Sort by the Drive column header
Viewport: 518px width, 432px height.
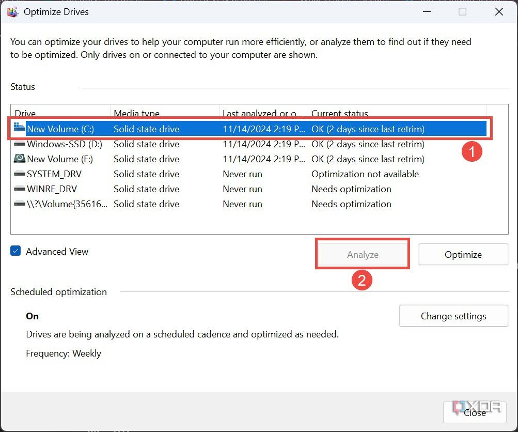pyautogui.click(x=59, y=113)
